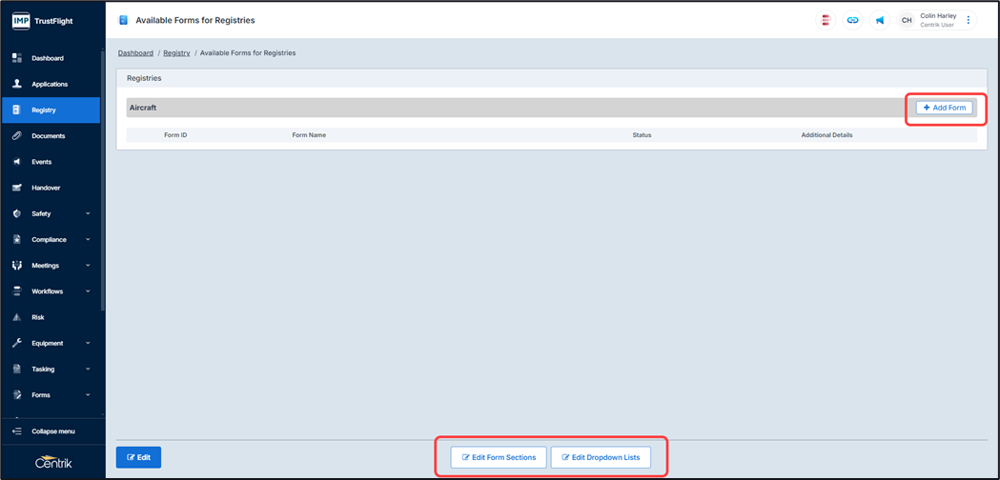The height and width of the screenshot is (480, 1000).
Task: Expand the Workflows menu chevron
Action: click(88, 291)
